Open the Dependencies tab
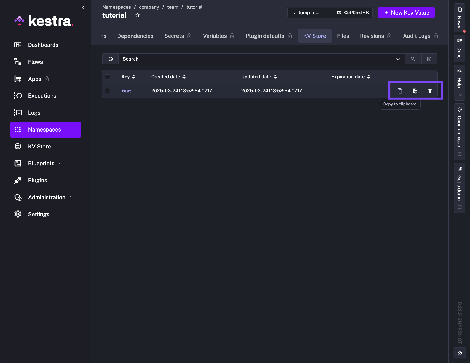 click(x=135, y=36)
